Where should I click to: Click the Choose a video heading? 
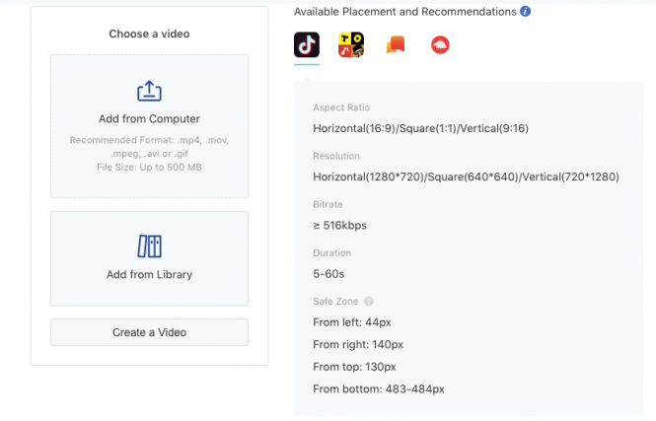point(149,34)
